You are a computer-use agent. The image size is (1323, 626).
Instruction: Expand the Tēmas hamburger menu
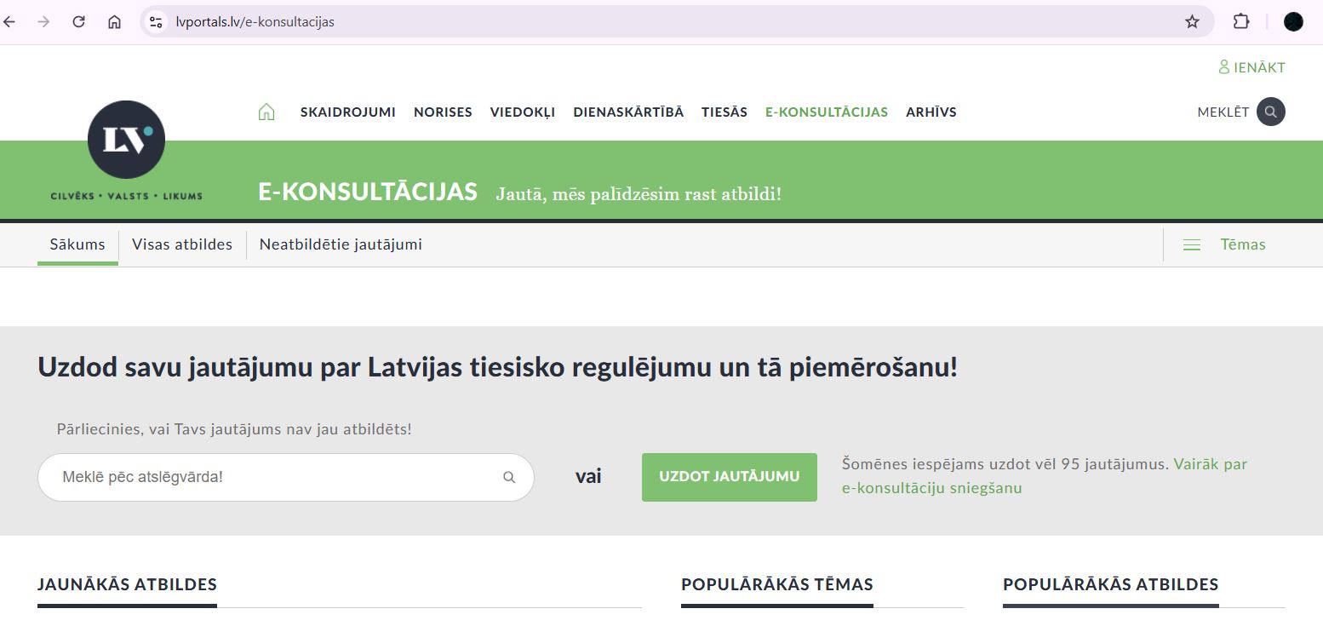click(x=1192, y=245)
